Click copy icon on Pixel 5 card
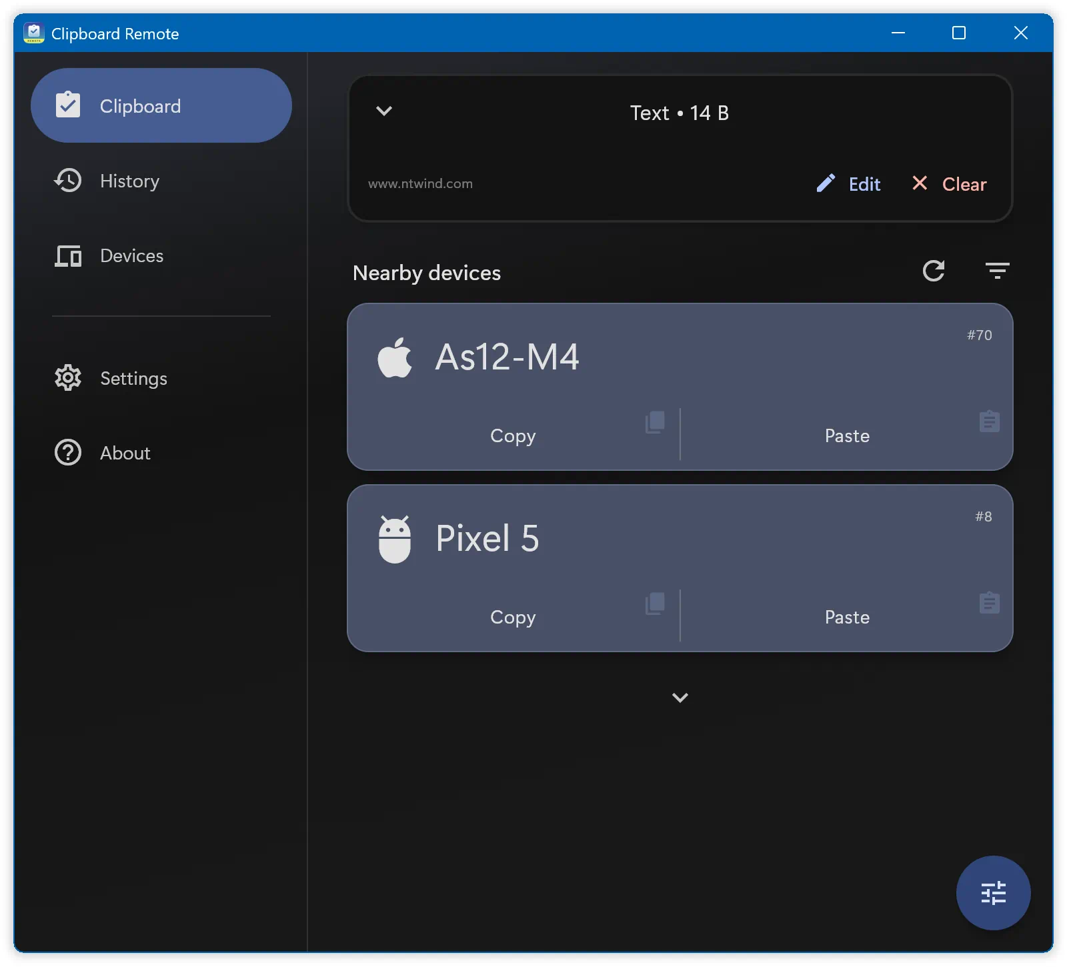Image resolution: width=1067 pixels, height=967 pixels. point(656,604)
